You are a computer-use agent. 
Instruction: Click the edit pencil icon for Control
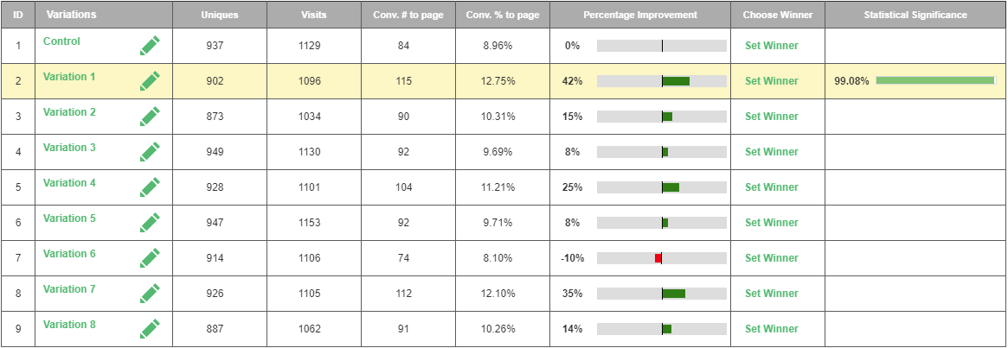point(150,46)
